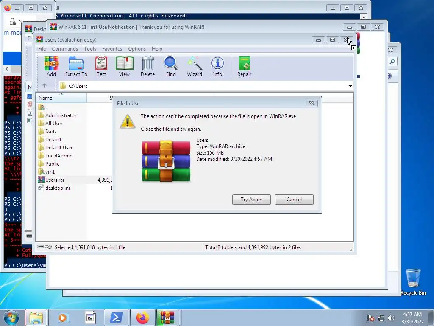Open the Favorites menu
434x326 pixels.
pos(112,49)
